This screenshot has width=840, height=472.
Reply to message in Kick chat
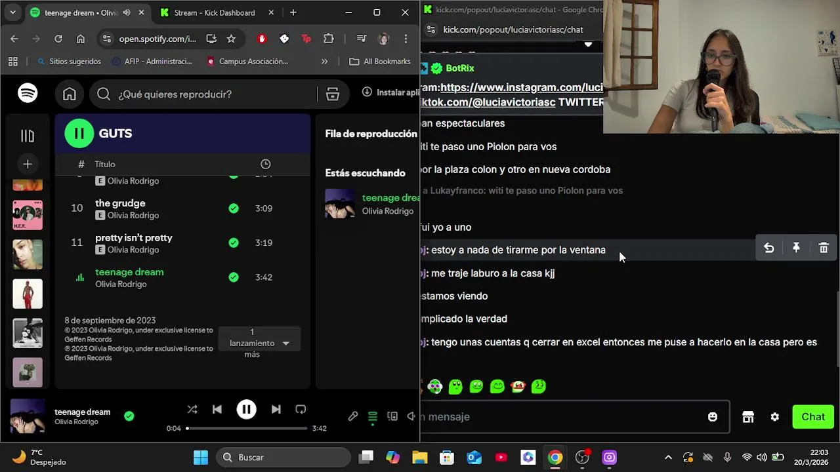(x=769, y=248)
